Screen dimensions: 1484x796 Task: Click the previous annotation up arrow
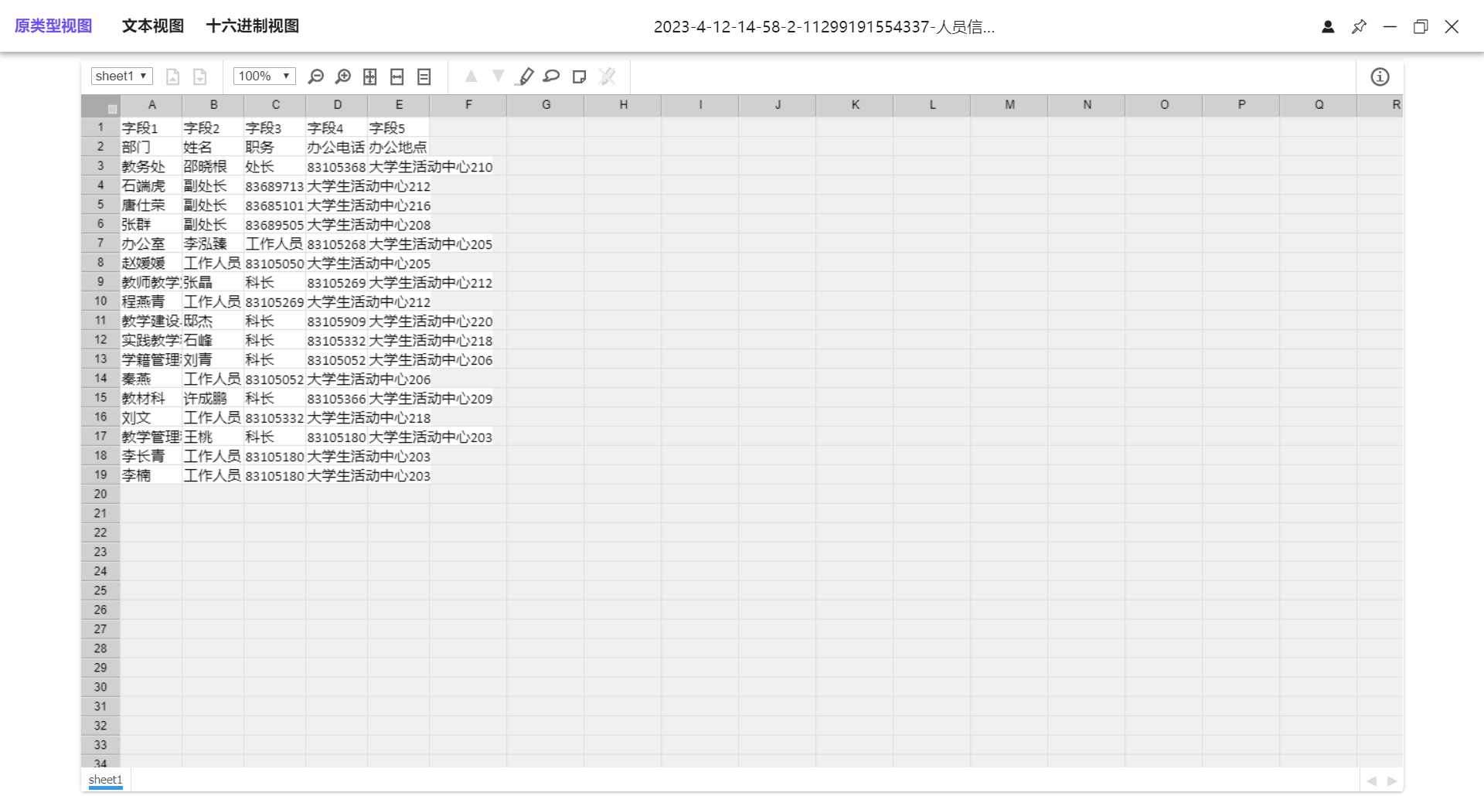(471, 76)
